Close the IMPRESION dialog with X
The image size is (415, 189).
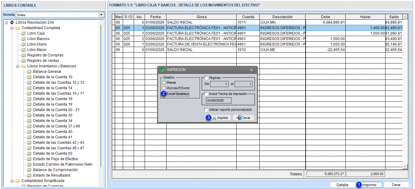251,70
